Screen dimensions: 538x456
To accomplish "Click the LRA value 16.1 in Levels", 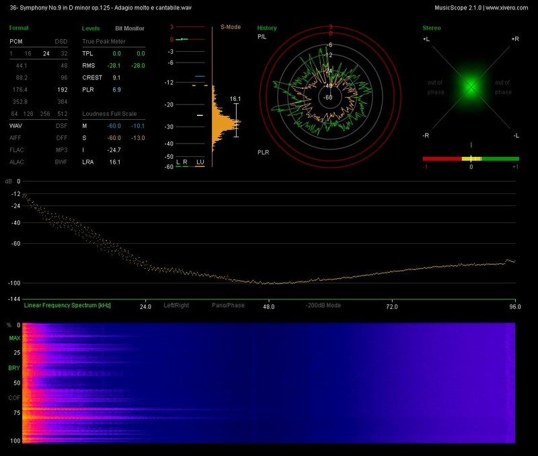I will click(115, 162).
